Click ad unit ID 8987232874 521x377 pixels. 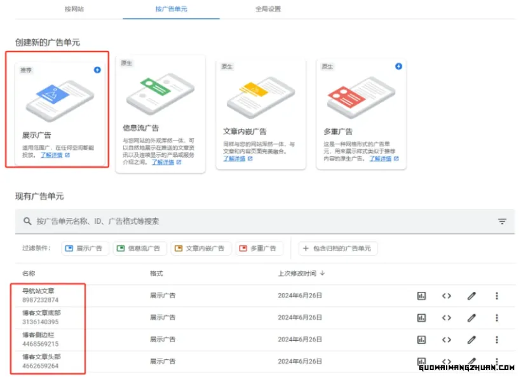[x=40, y=300]
